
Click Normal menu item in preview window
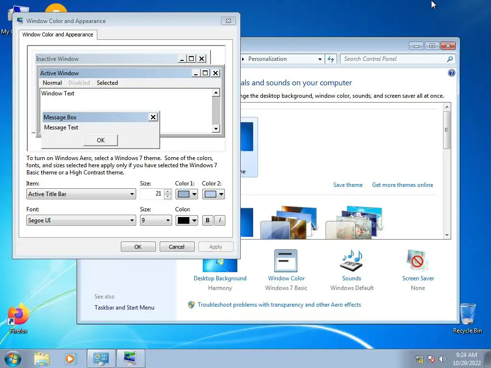pyautogui.click(x=52, y=82)
